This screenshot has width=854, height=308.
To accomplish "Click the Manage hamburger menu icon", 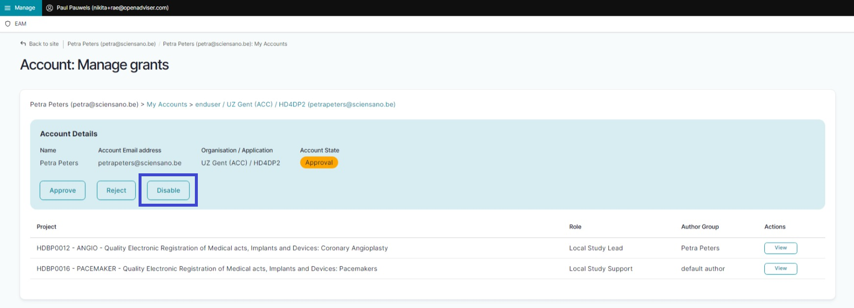I will tap(7, 8).
